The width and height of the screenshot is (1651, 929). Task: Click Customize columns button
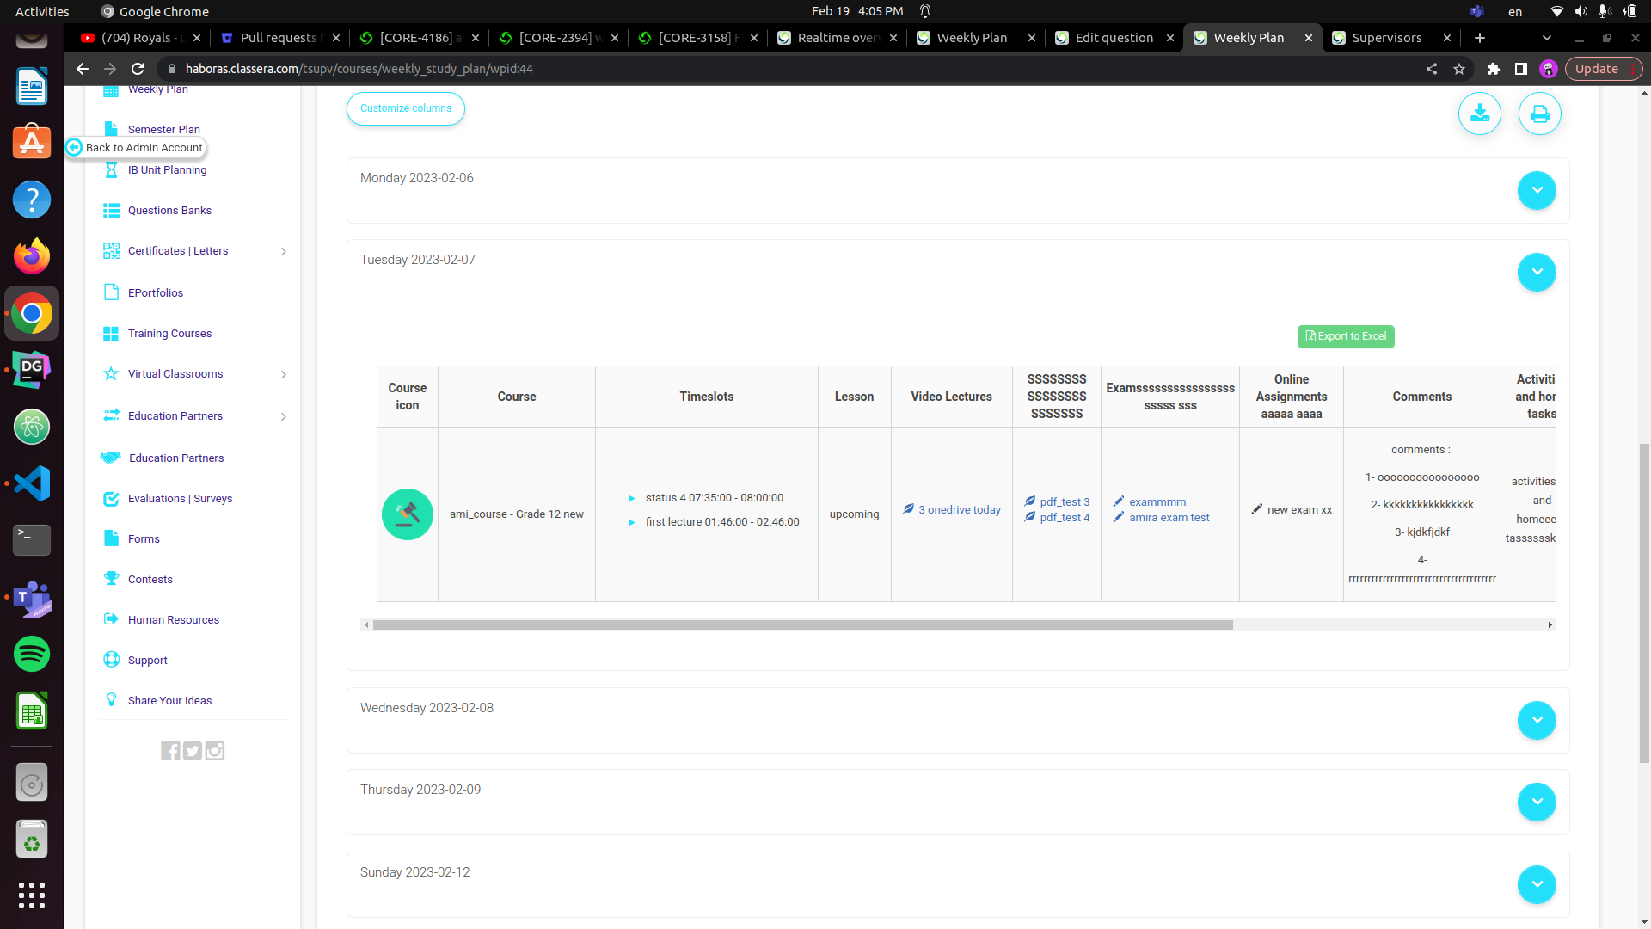406,108
